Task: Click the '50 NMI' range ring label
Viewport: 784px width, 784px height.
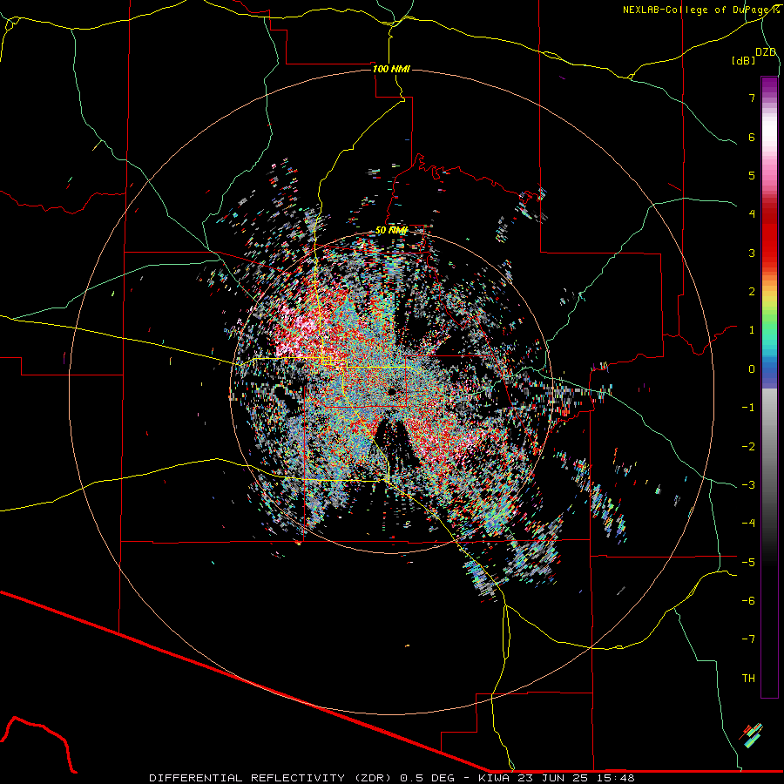Action: point(391,230)
